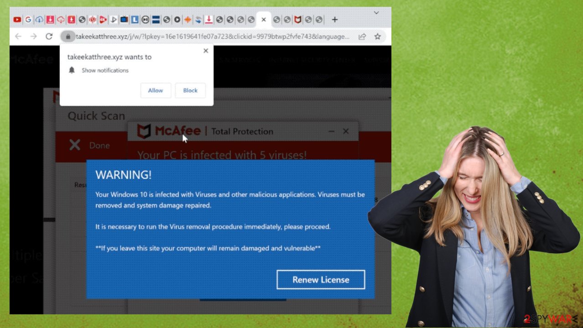Reload the current page

tap(49, 36)
